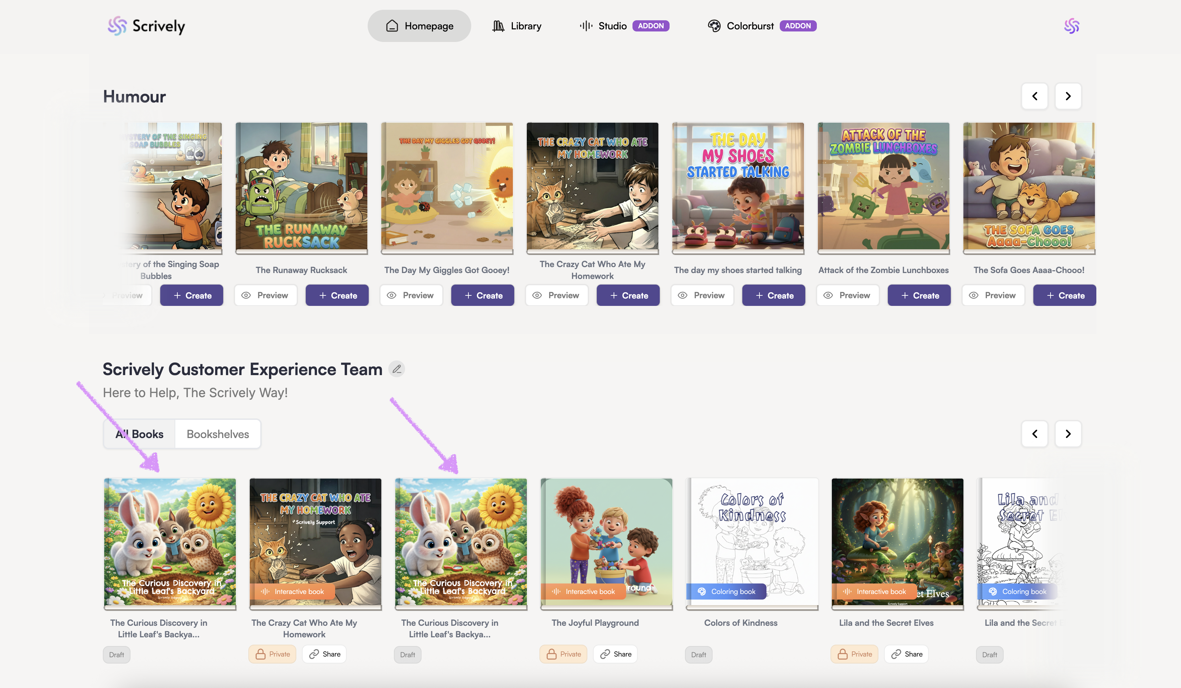Toggle Private status of The Joyful Playground
Viewport: 1181px width, 688px height.
563,654
